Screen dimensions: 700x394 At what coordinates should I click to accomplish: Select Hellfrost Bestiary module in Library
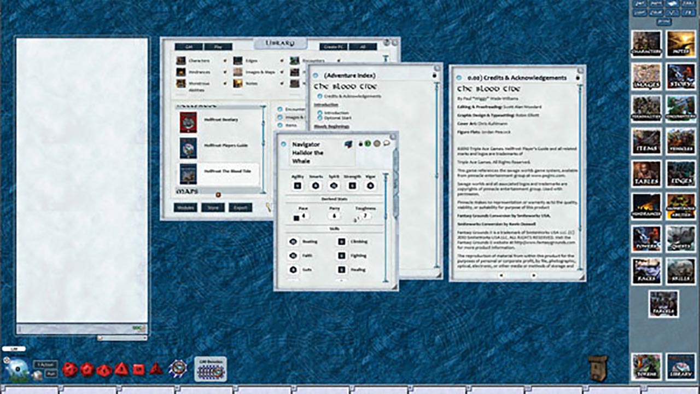[x=221, y=120]
